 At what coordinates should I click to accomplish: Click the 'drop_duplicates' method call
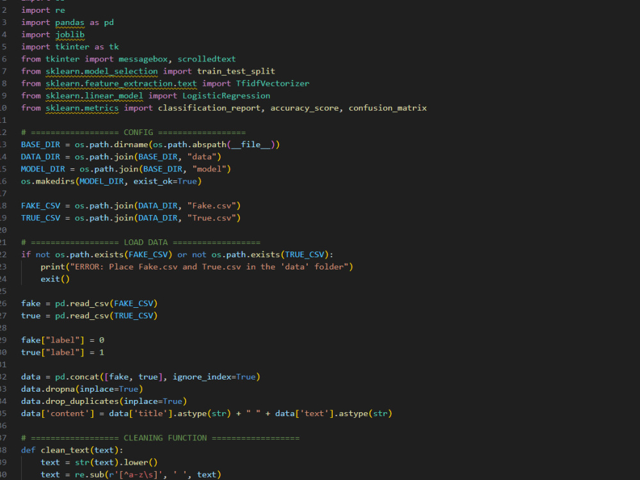click(x=82, y=402)
